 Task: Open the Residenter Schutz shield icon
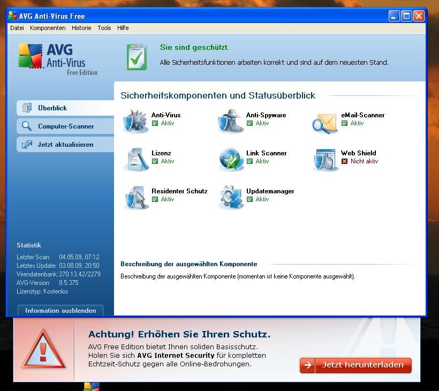point(137,197)
